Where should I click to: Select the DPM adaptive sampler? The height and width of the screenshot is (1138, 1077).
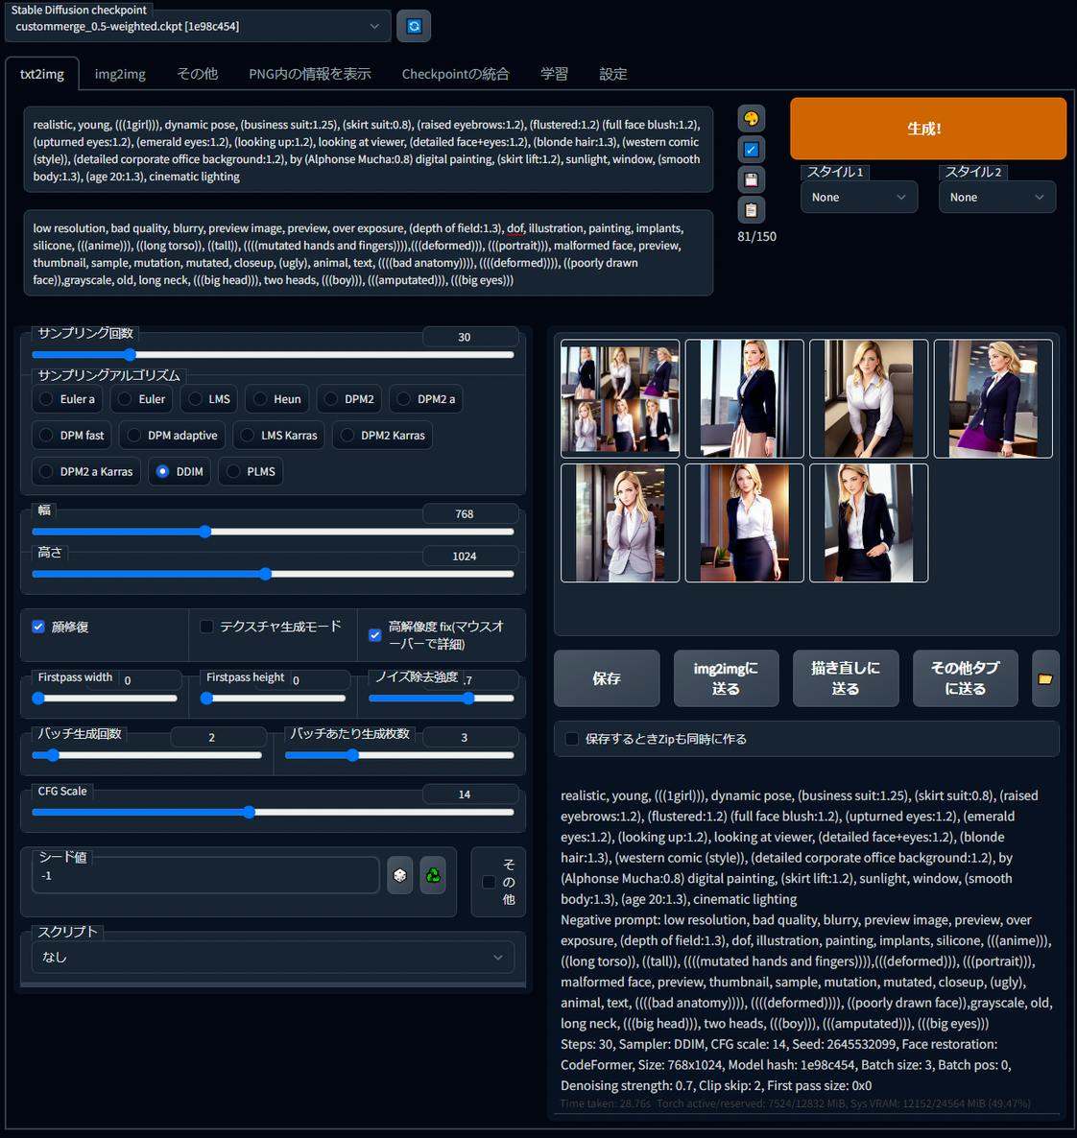click(172, 436)
